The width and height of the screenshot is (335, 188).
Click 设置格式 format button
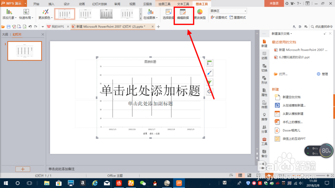click(219, 17)
